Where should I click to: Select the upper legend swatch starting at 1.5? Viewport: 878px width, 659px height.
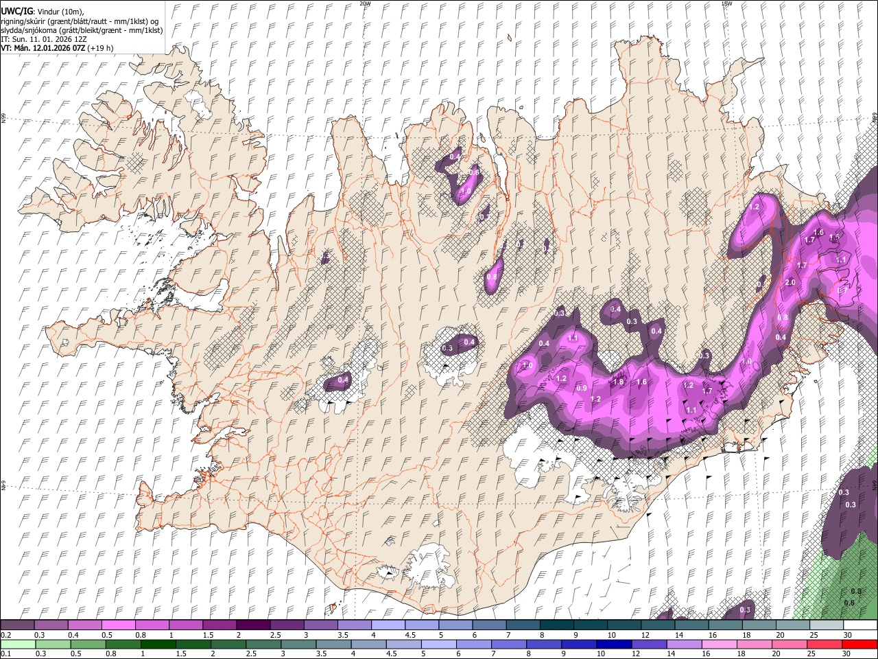click(219, 625)
